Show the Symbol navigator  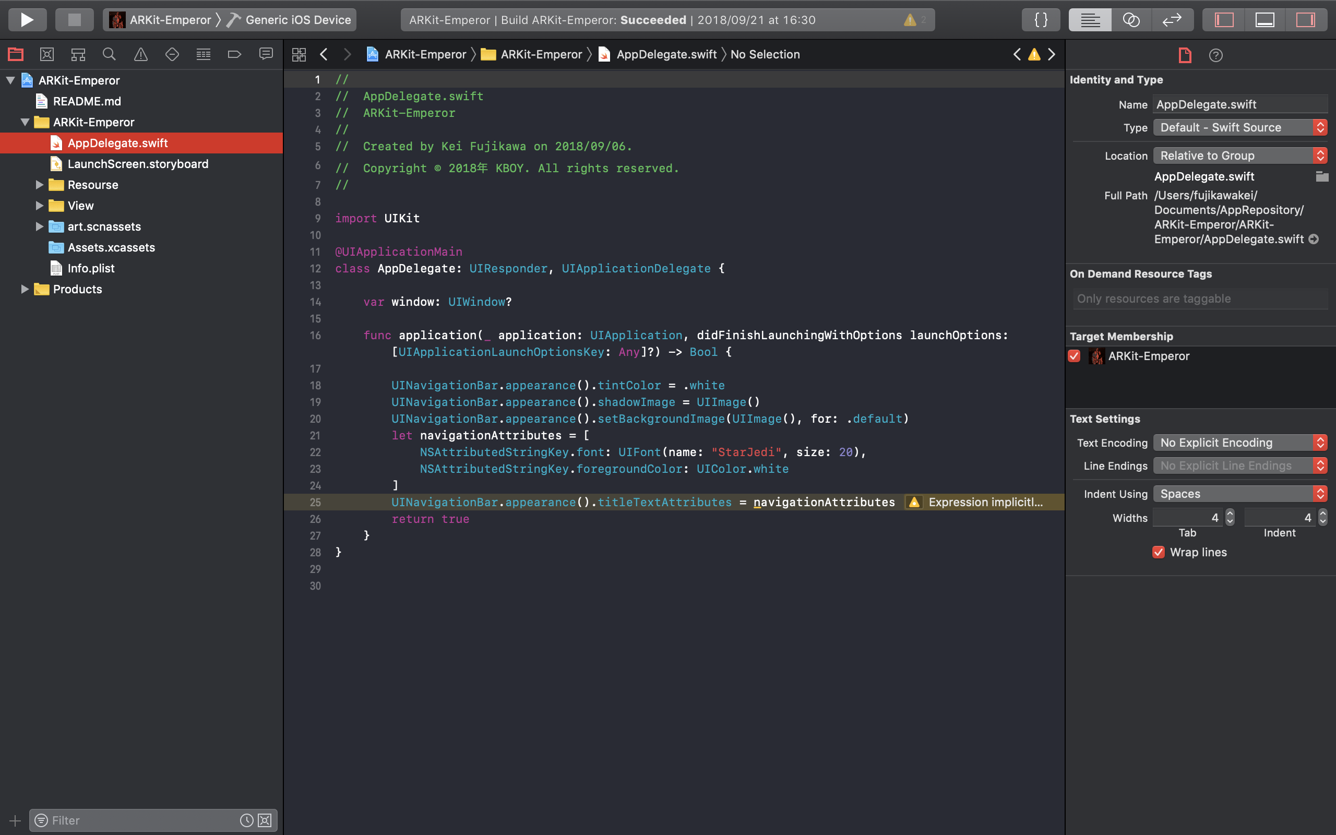pyautogui.click(x=78, y=54)
